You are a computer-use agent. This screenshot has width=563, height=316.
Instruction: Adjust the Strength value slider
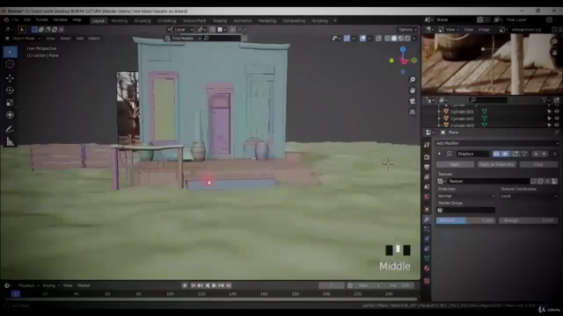click(x=529, y=220)
